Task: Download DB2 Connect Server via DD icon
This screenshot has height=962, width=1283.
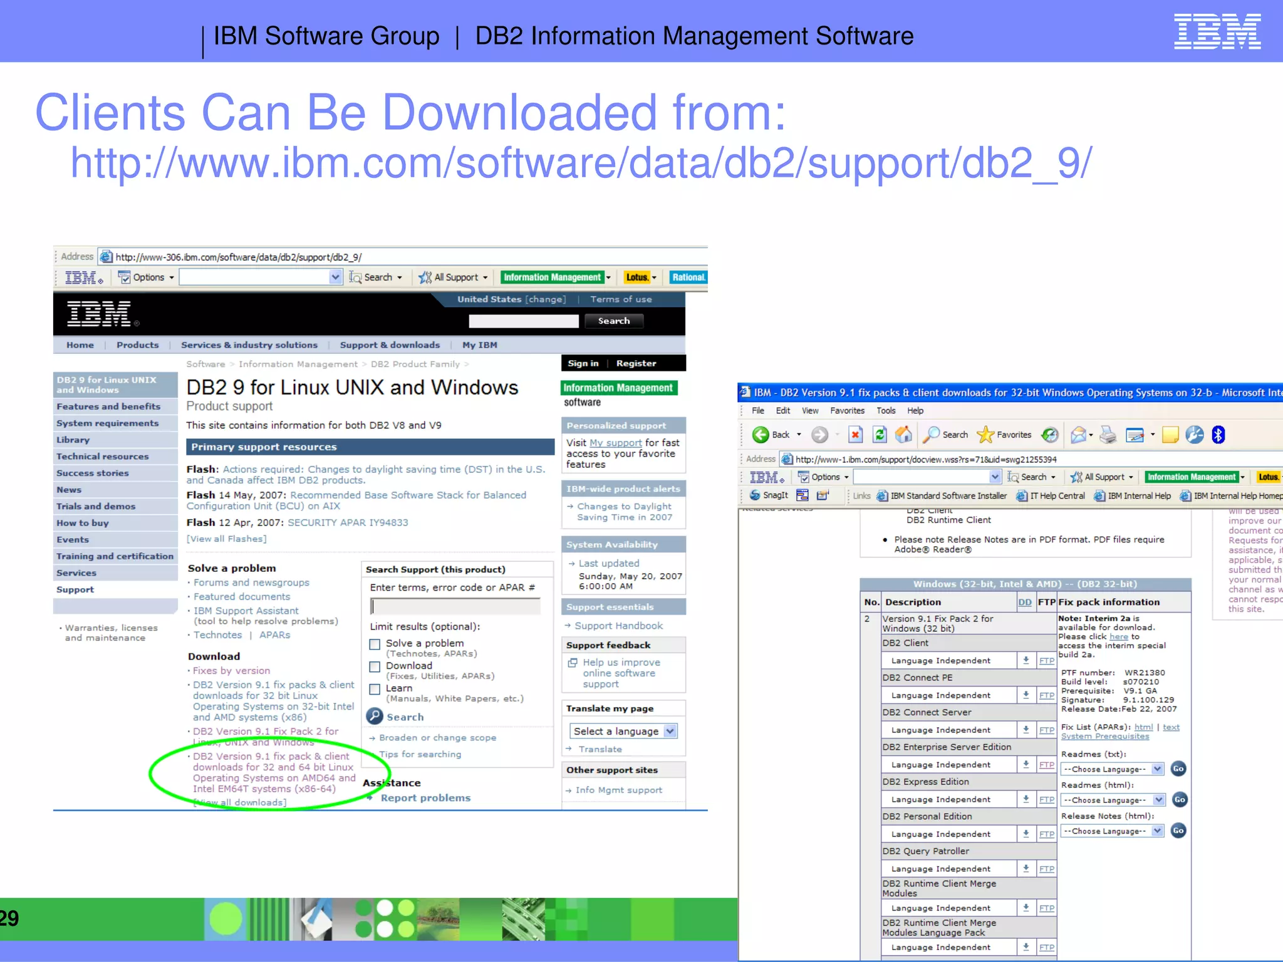Action: (1026, 730)
